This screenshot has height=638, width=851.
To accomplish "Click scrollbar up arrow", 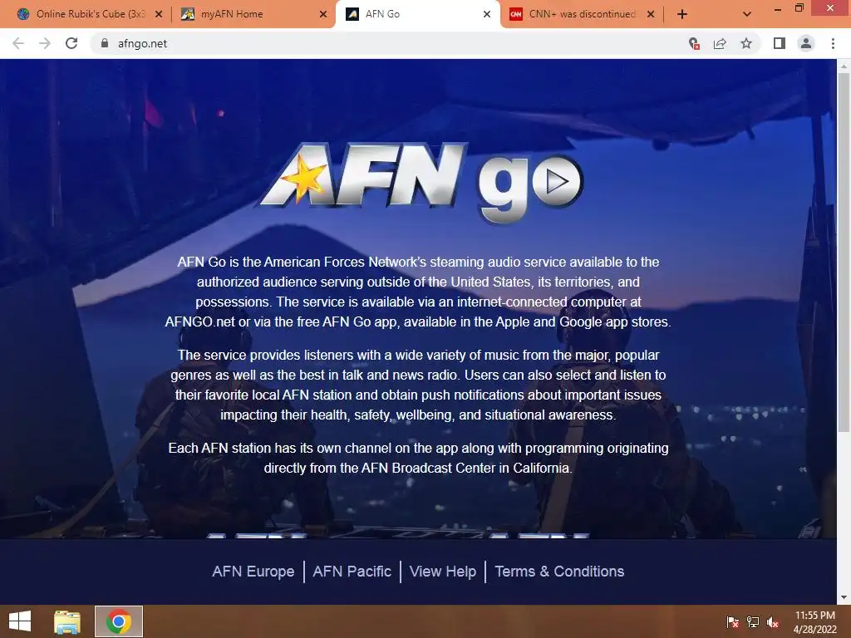I will click(x=844, y=66).
